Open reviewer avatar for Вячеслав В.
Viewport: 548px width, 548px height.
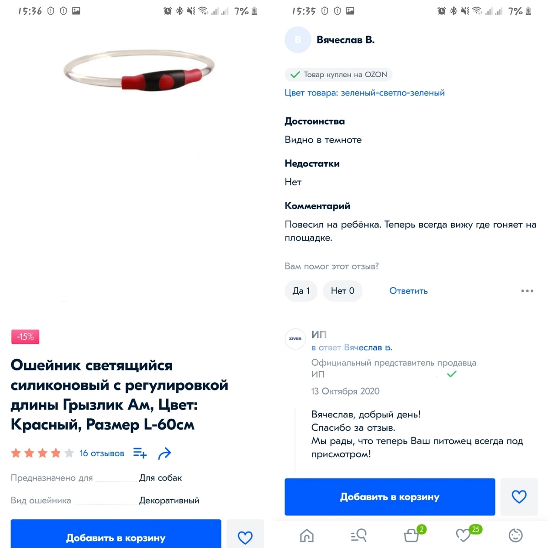298,40
